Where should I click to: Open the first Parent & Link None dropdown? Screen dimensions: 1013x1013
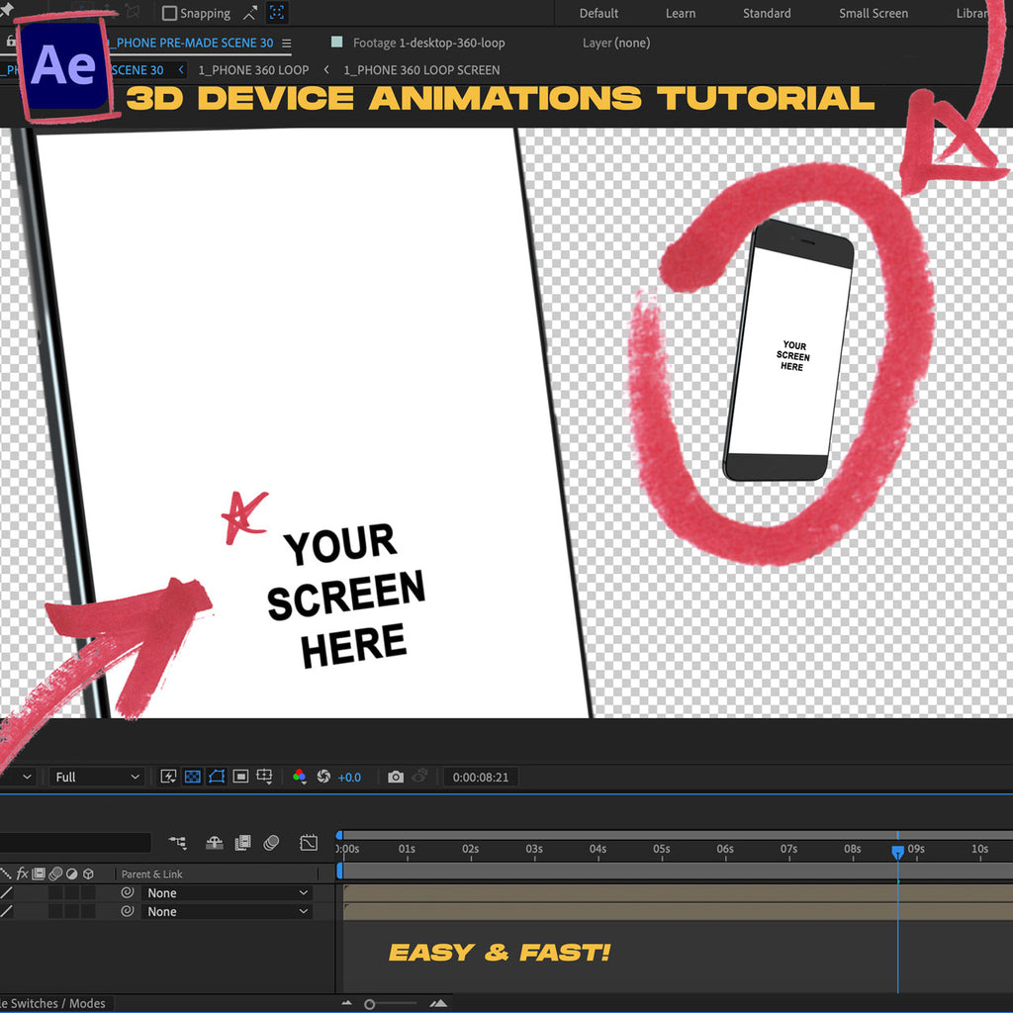coord(228,892)
